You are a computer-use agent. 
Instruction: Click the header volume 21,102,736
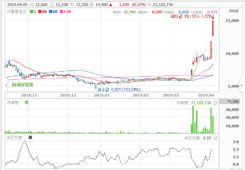click(163, 5)
